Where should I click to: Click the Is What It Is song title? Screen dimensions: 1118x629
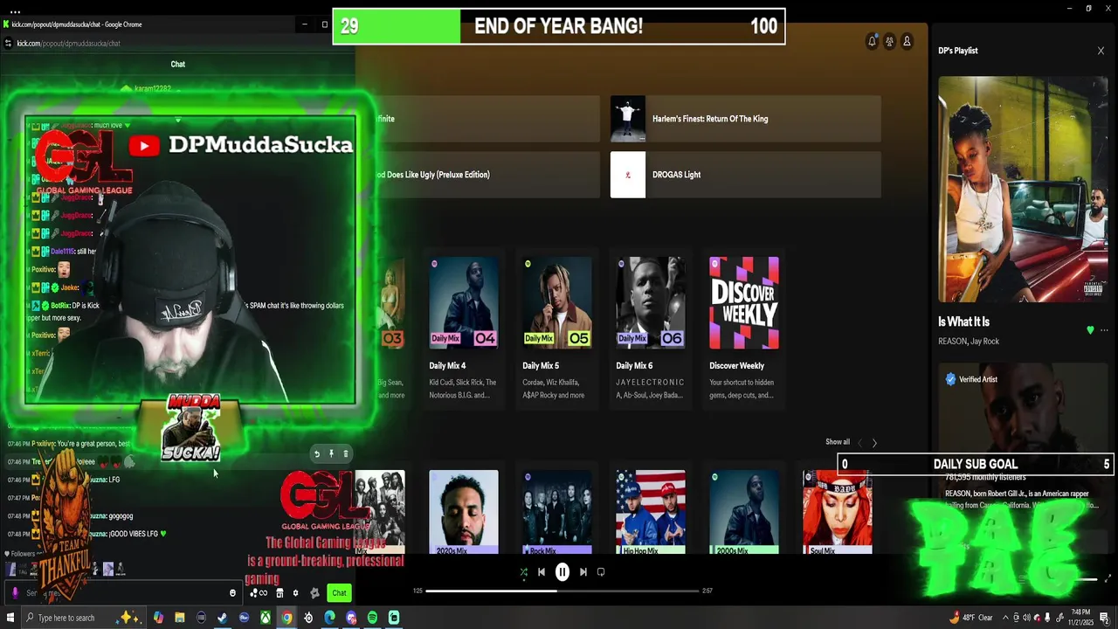(963, 321)
